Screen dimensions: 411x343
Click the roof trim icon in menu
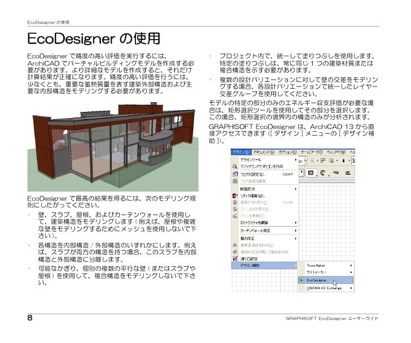(235, 203)
